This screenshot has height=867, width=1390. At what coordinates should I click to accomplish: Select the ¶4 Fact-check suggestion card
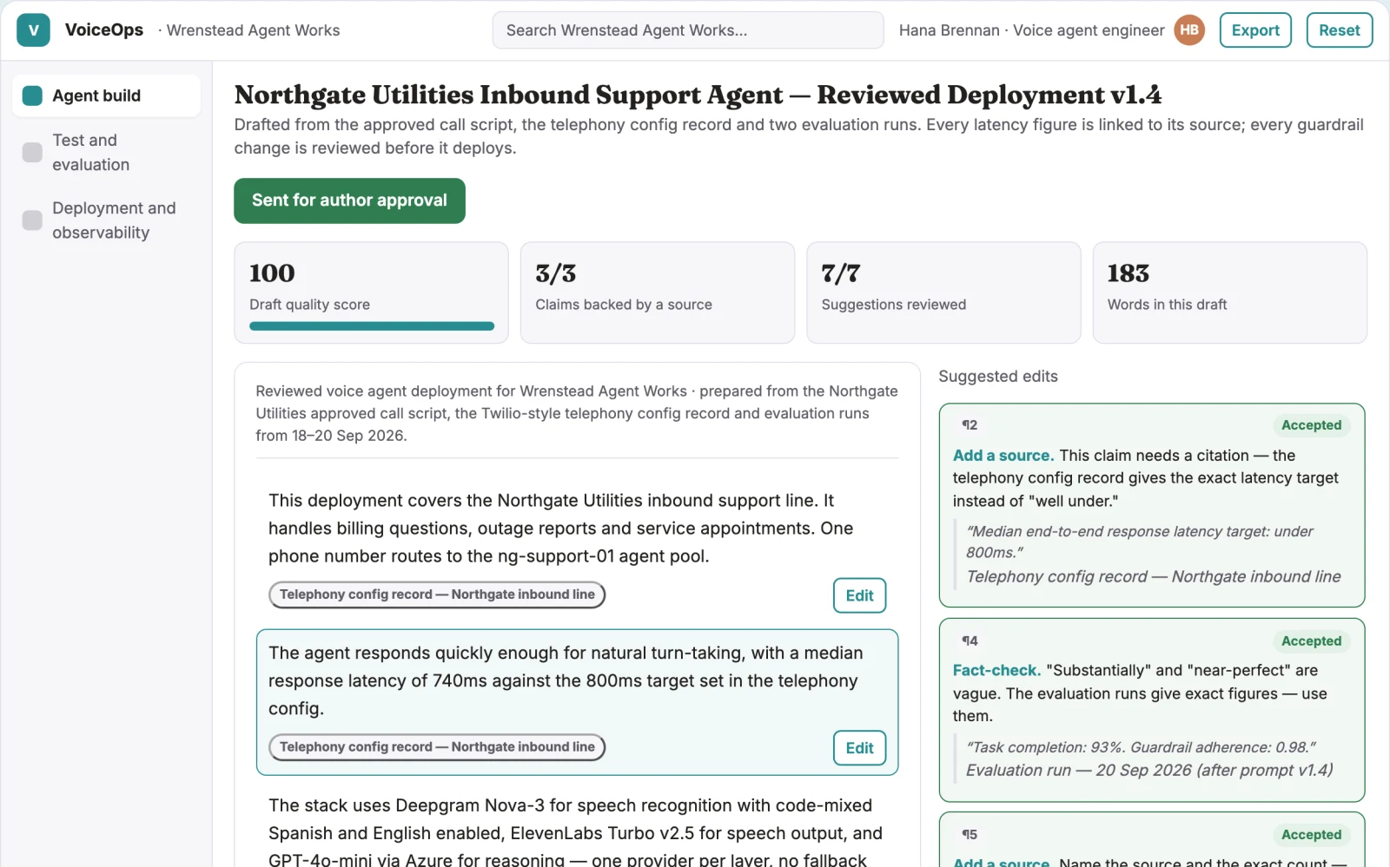tap(1151, 710)
